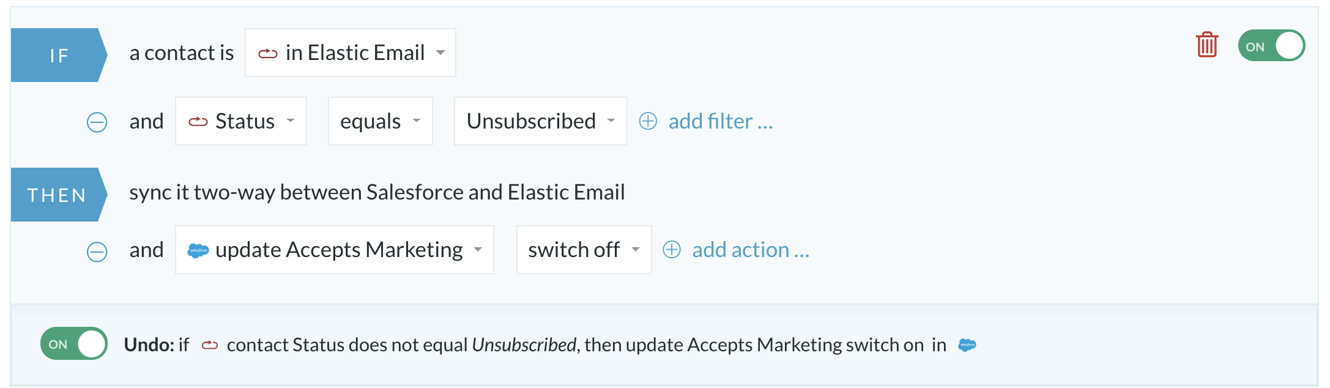Open the Unsubscribed value dropdown
Viewport: 1330px width, 388px height.
(541, 121)
